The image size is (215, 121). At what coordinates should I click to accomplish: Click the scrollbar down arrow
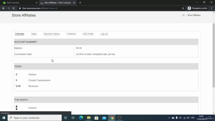[x=214, y=113]
